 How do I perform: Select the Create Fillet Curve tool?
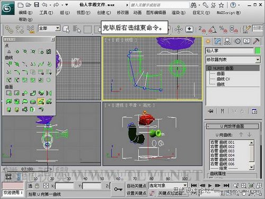pos(25,72)
